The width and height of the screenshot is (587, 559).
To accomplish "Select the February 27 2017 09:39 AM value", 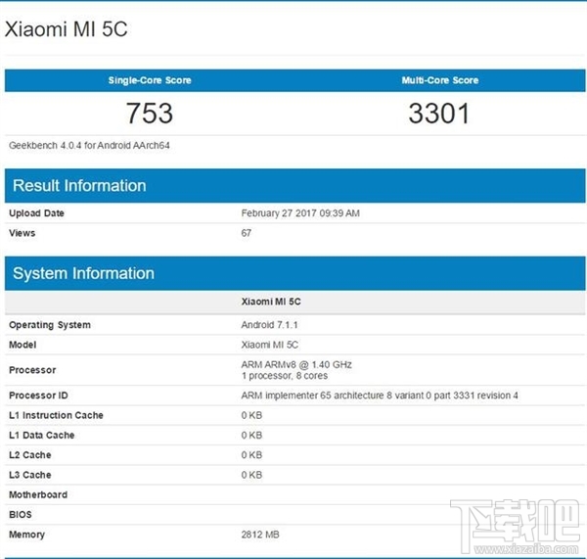I will [x=300, y=213].
